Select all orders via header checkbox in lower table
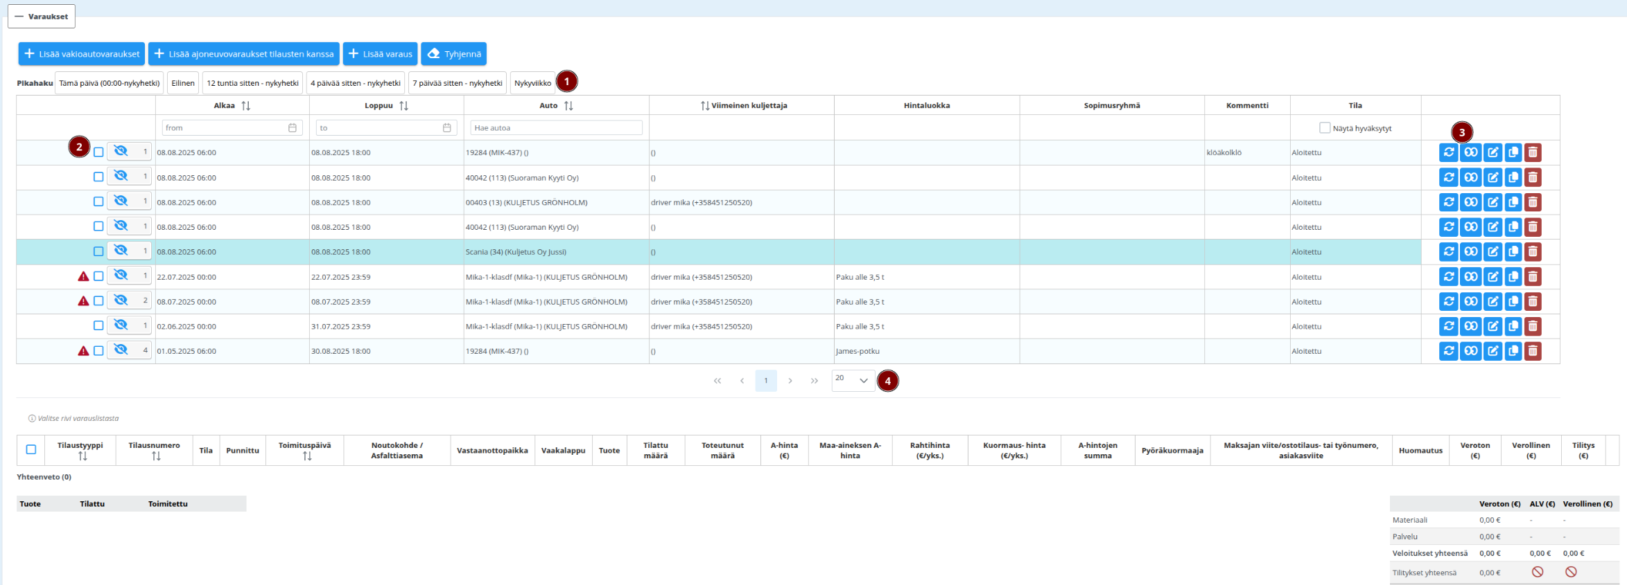The height and width of the screenshot is (585, 1627). [31, 450]
